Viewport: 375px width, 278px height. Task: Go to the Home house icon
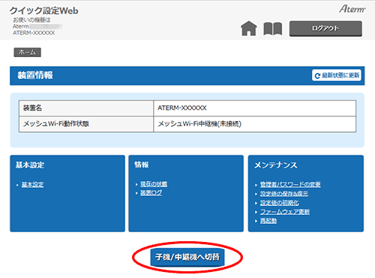(x=249, y=29)
